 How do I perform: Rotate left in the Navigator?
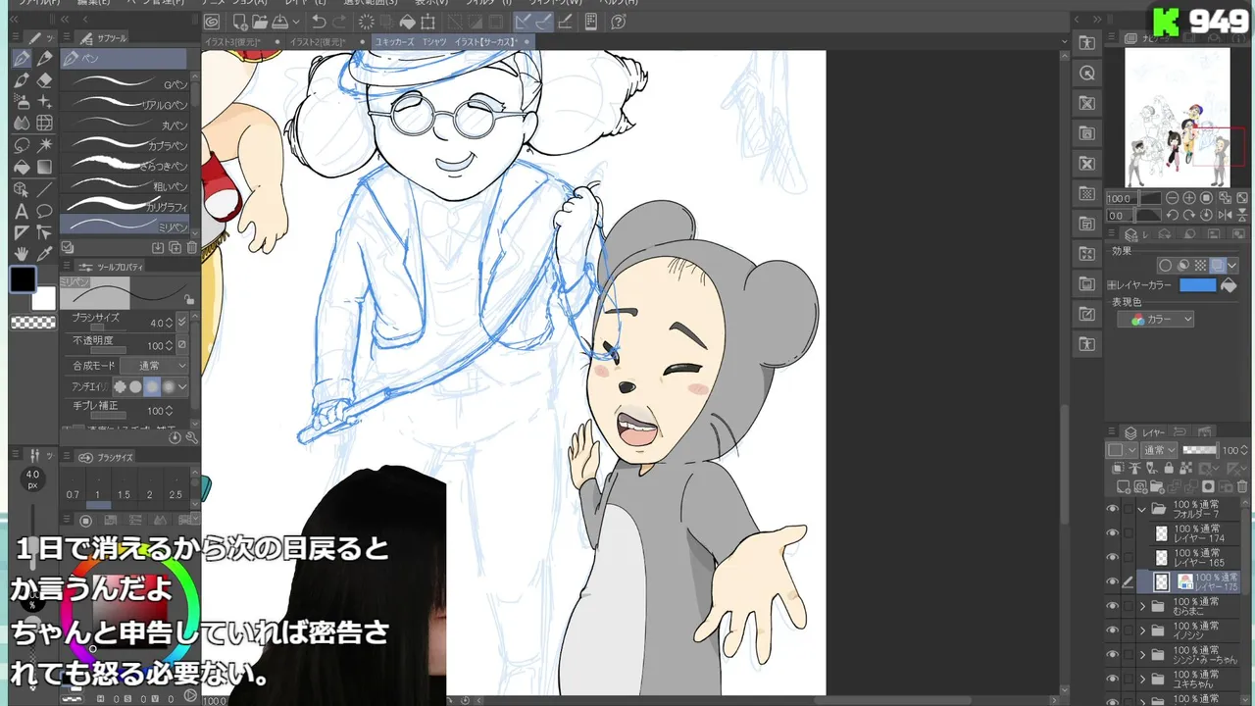[x=1172, y=215]
